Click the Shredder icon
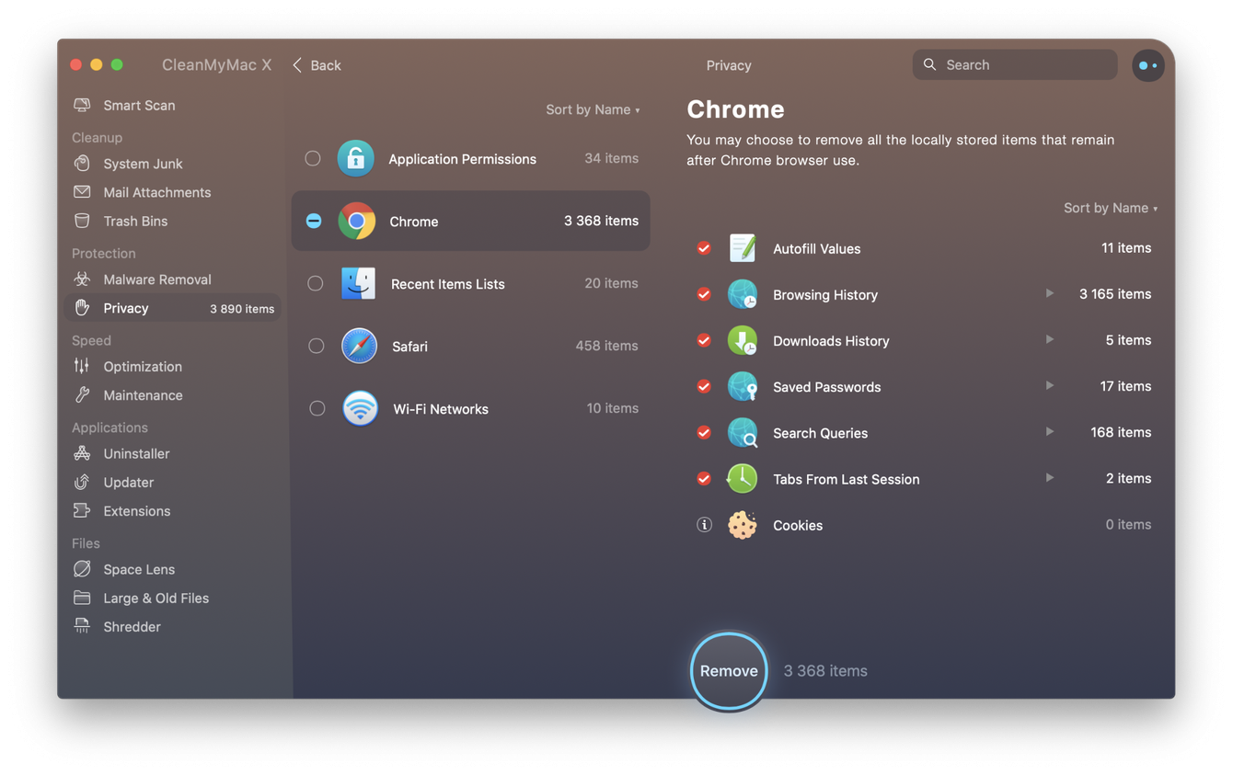The height and width of the screenshot is (775, 1233). (82, 627)
